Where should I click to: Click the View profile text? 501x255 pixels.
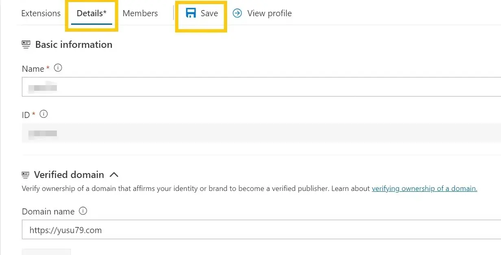269,13
